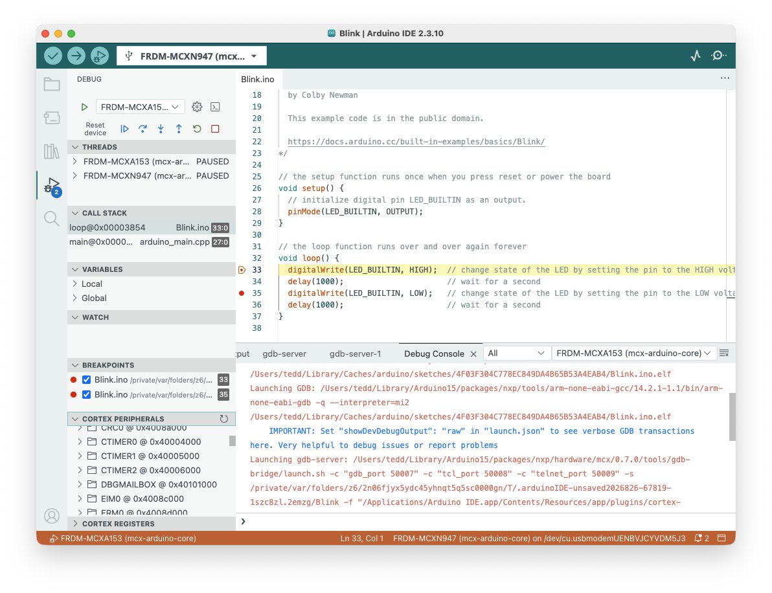Click the Upload arrow button
Image resolution: width=772 pixels, height=593 pixels.
point(76,56)
